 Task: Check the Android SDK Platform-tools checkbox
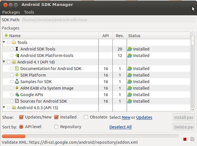click(12, 55)
